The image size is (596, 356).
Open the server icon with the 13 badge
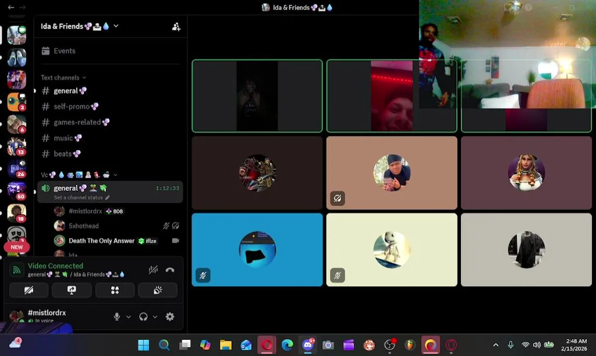pos(16,146)
